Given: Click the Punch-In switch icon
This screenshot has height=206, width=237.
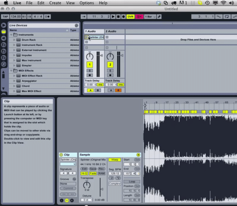Looking at the screenshot, I should coord(219,16).
